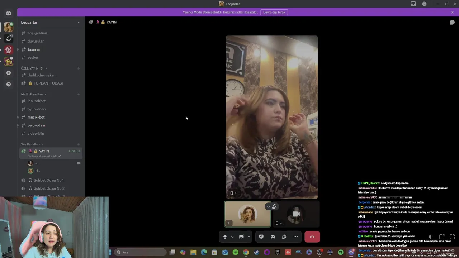Click the Devre dışı bırak button
This screenshot has height=258, width=459.
pyautogui.click(x=274, y=12)
